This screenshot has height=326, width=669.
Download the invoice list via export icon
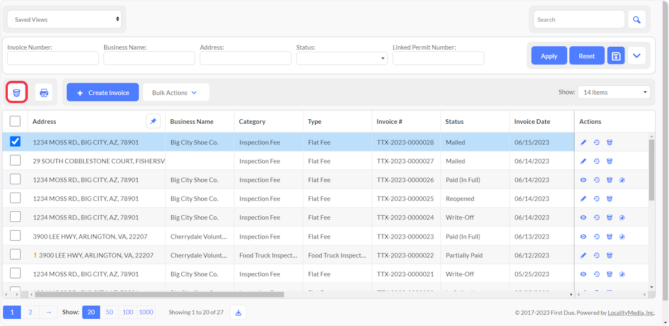pyautogui.click(x=239, y=313)
